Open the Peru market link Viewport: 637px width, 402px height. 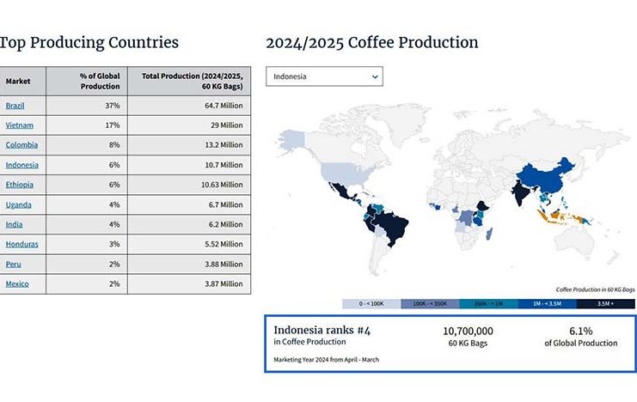[13, 264]
